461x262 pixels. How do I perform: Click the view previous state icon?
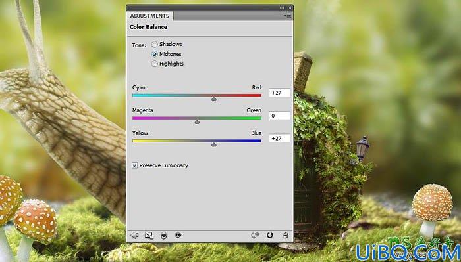click(256, 235)
